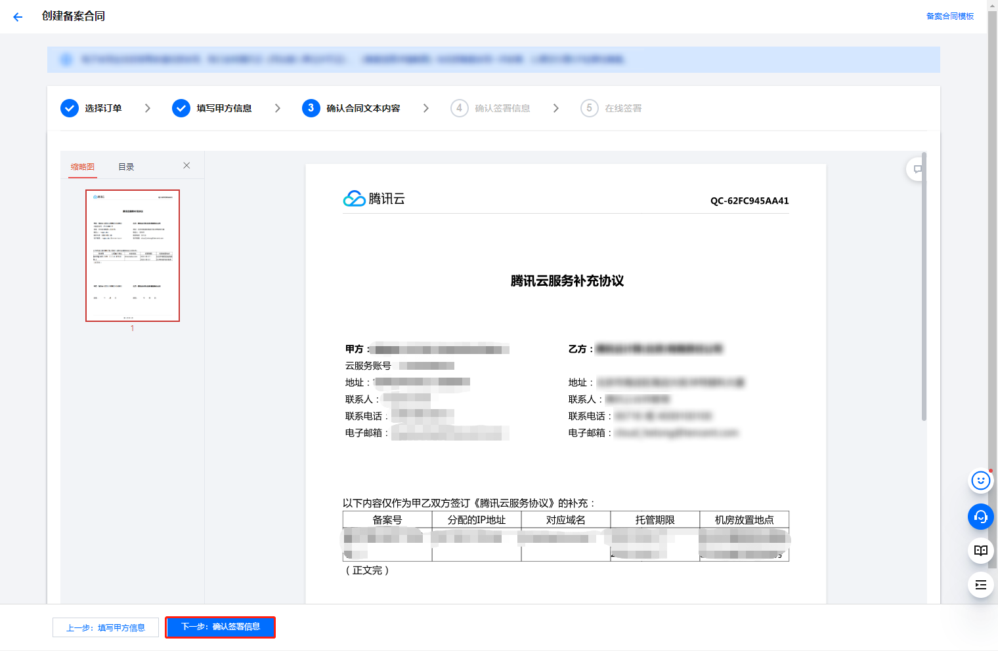The image size is (998, 651).
Task: Open the documentation book icon
Action: [980, 551]
